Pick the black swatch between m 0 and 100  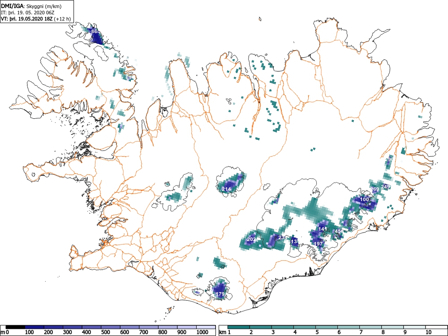(15, 327)
